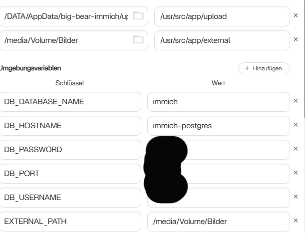The width and height of the screenshot is (305, 233).
Task: Browse folder for big-bear-immich upload host path
Action: [138, 16]
